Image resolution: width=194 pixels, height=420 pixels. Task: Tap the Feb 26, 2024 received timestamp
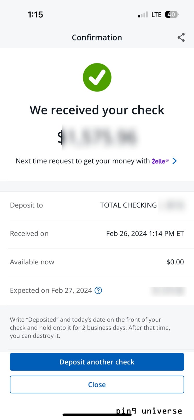pos(145,234)
